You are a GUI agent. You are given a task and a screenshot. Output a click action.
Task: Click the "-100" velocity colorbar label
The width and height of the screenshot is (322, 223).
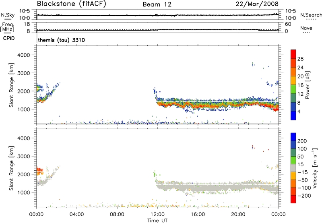point(304,188)
